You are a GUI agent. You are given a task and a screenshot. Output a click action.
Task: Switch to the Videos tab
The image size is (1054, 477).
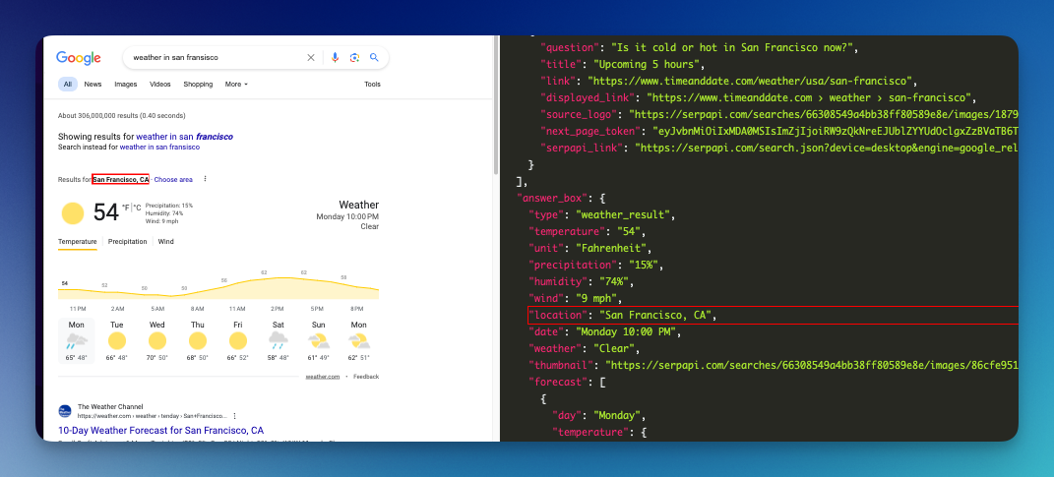[160, 84]
